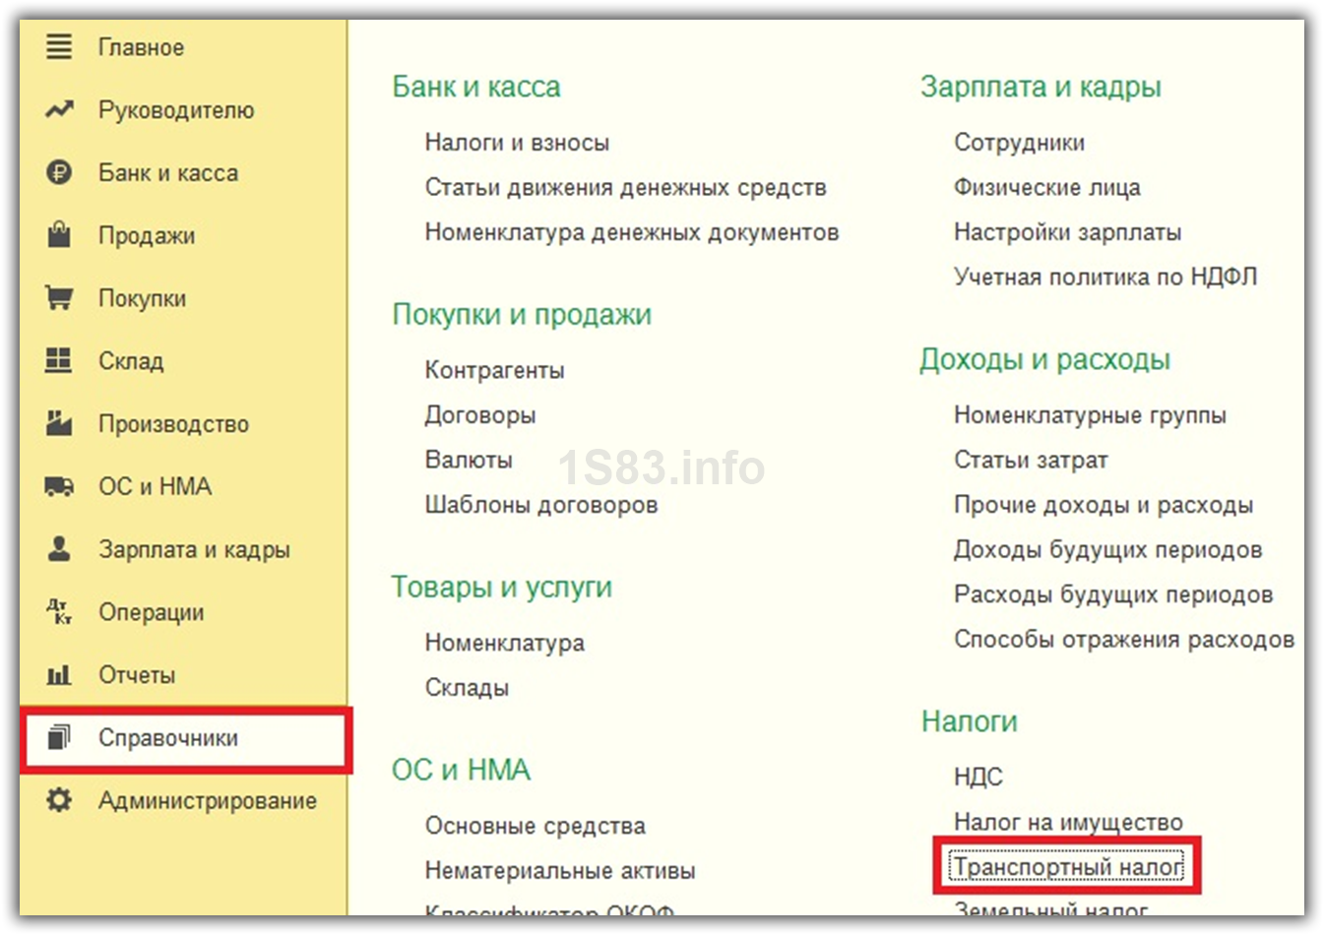Open the Контрагенты directory
This screenshot has width=1324, height=935.
coord(494,371)
